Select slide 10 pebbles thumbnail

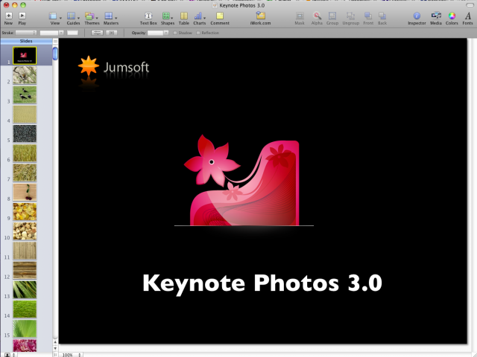point(25,231)
